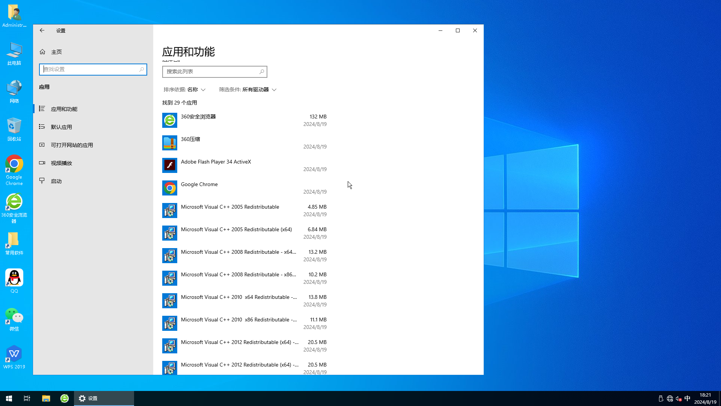Select Visual C++ 2010 x86 Redistributable icon

tap(170, 323)
